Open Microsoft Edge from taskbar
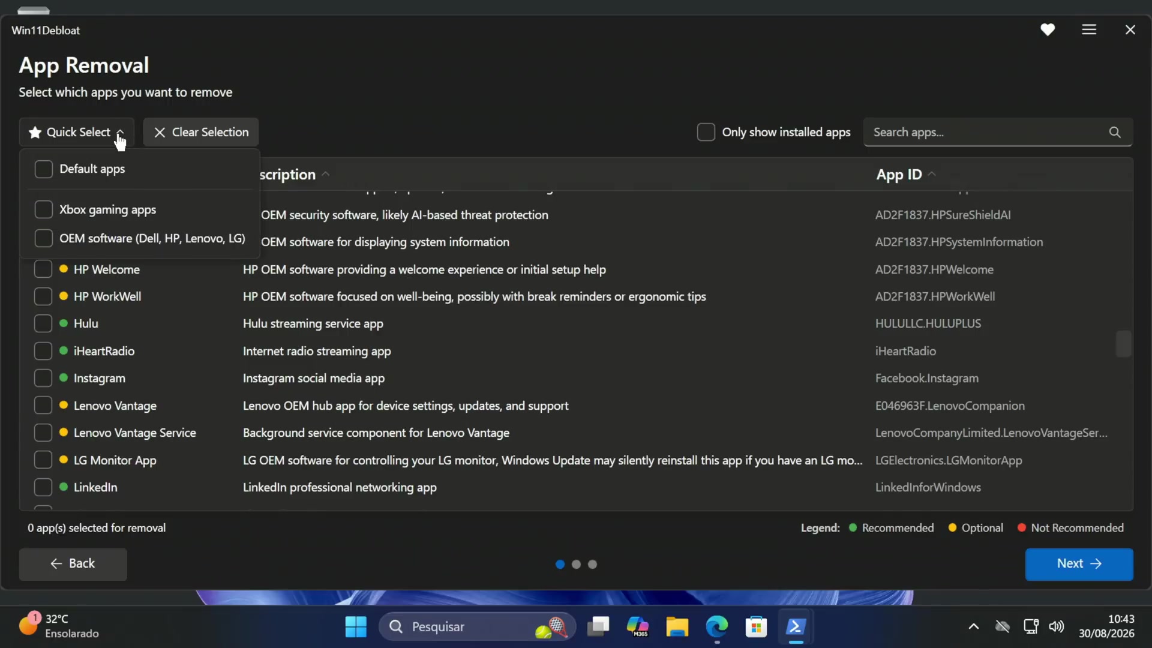Viewport: 1152px width, 648px height. [716, 627]
